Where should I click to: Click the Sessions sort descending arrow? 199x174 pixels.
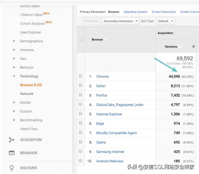tap(194, 46)
